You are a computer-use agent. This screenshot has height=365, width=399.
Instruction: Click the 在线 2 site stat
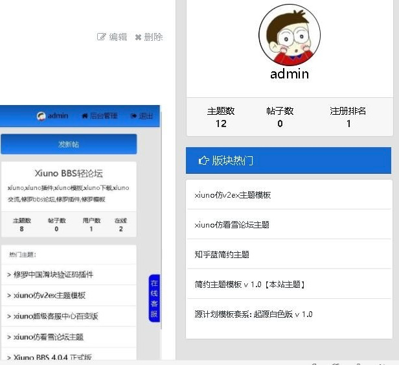[x=120, y=224]
